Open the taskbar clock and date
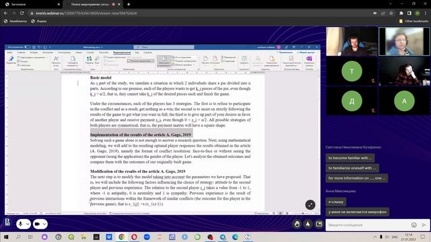Image resolution: width=431 pixels, height=242 pixels. (x=408, y=237)
